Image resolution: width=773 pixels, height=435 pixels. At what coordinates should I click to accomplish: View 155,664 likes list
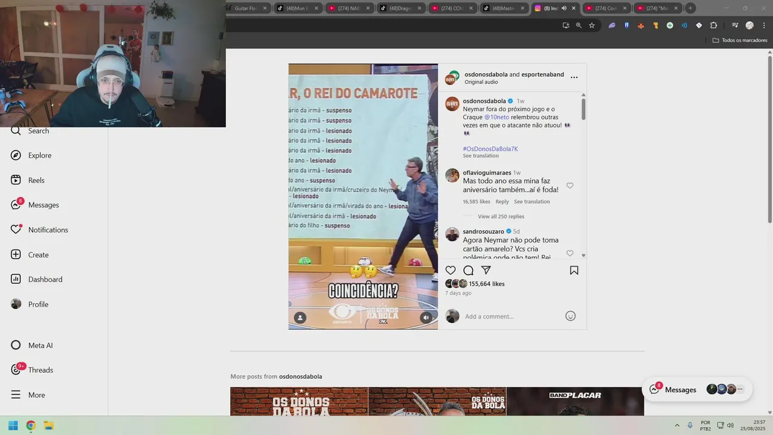487,283
